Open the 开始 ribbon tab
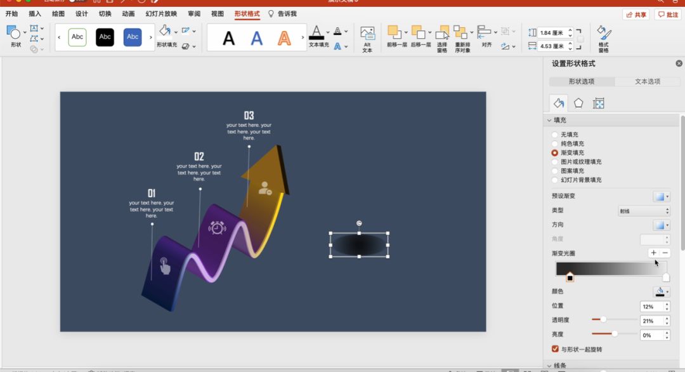685x372 pixels. [12, 13]
